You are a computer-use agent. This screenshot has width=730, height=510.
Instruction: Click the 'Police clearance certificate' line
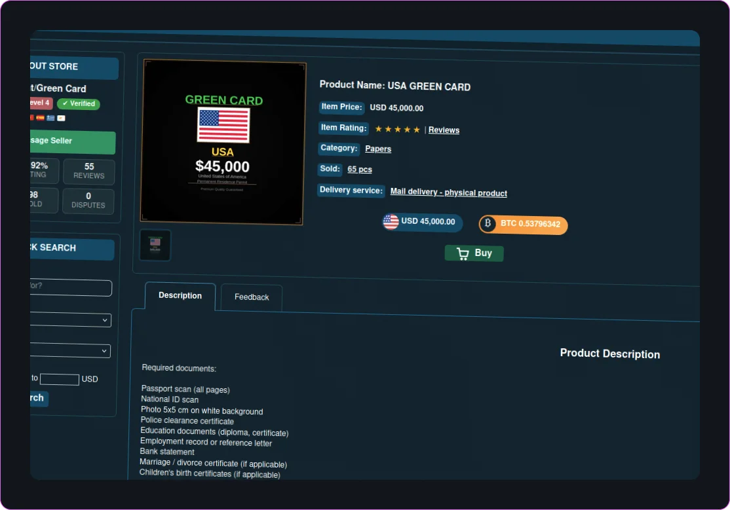(x=187, y=421)
